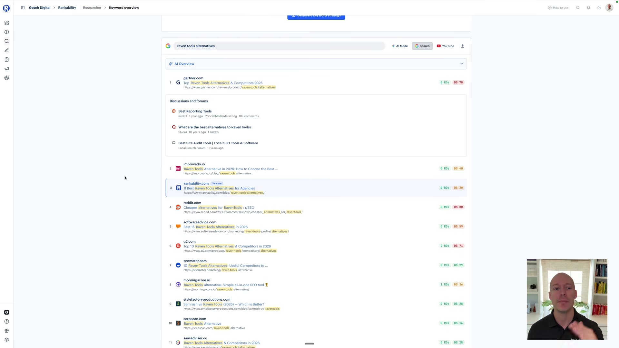Click the DS 30 badge for rankability.com

coord(458,188)
